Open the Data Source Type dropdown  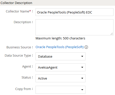[x=60, y=56]
